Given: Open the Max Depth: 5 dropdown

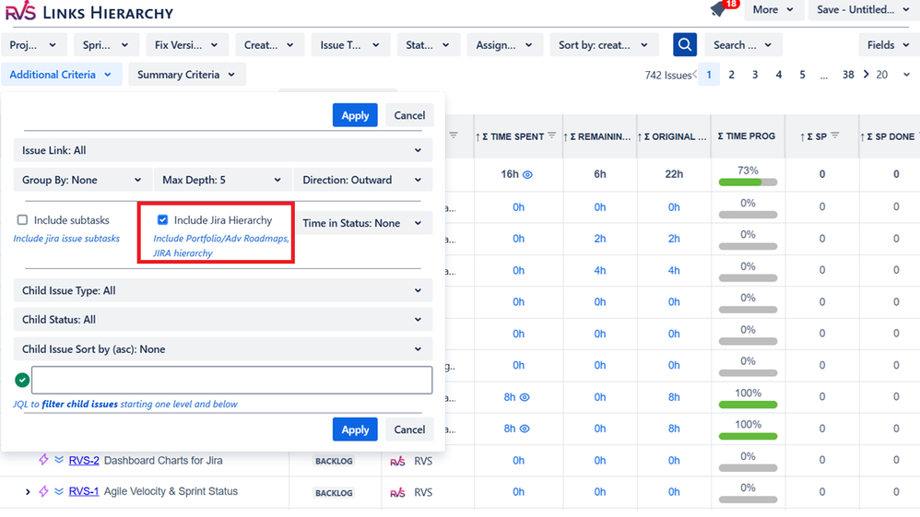Looking at the screenshot, I should coord(222,180).
